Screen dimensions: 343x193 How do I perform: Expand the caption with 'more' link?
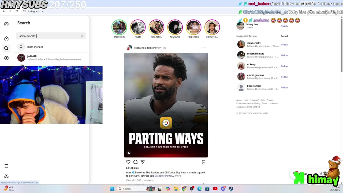[178, 176]
